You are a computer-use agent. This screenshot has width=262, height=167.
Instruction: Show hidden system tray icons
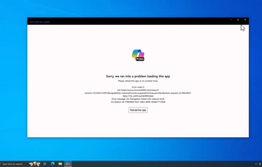(256, 164)
